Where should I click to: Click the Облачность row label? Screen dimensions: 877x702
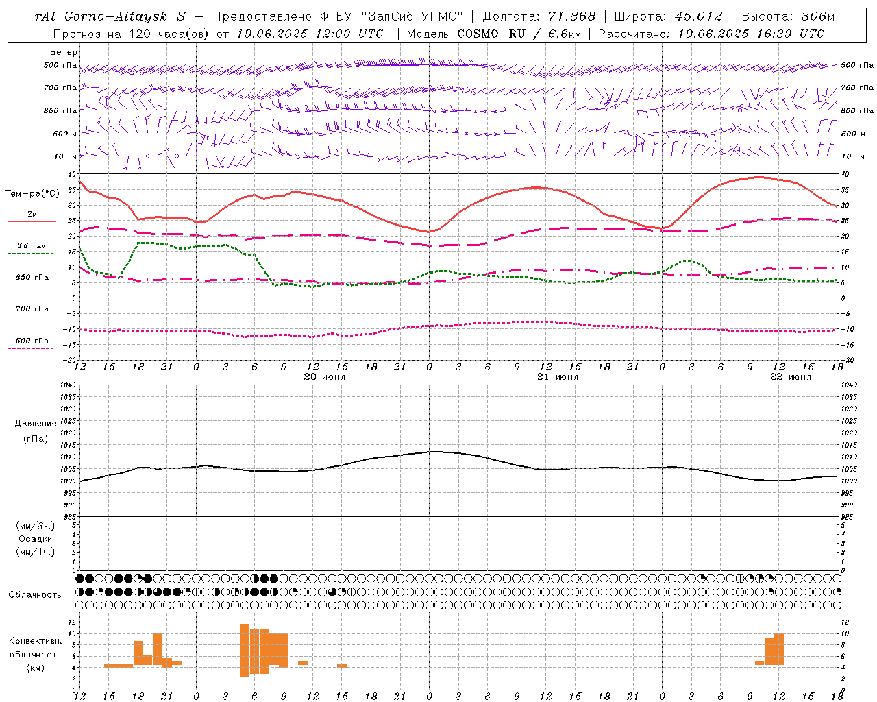pos(35,594)
